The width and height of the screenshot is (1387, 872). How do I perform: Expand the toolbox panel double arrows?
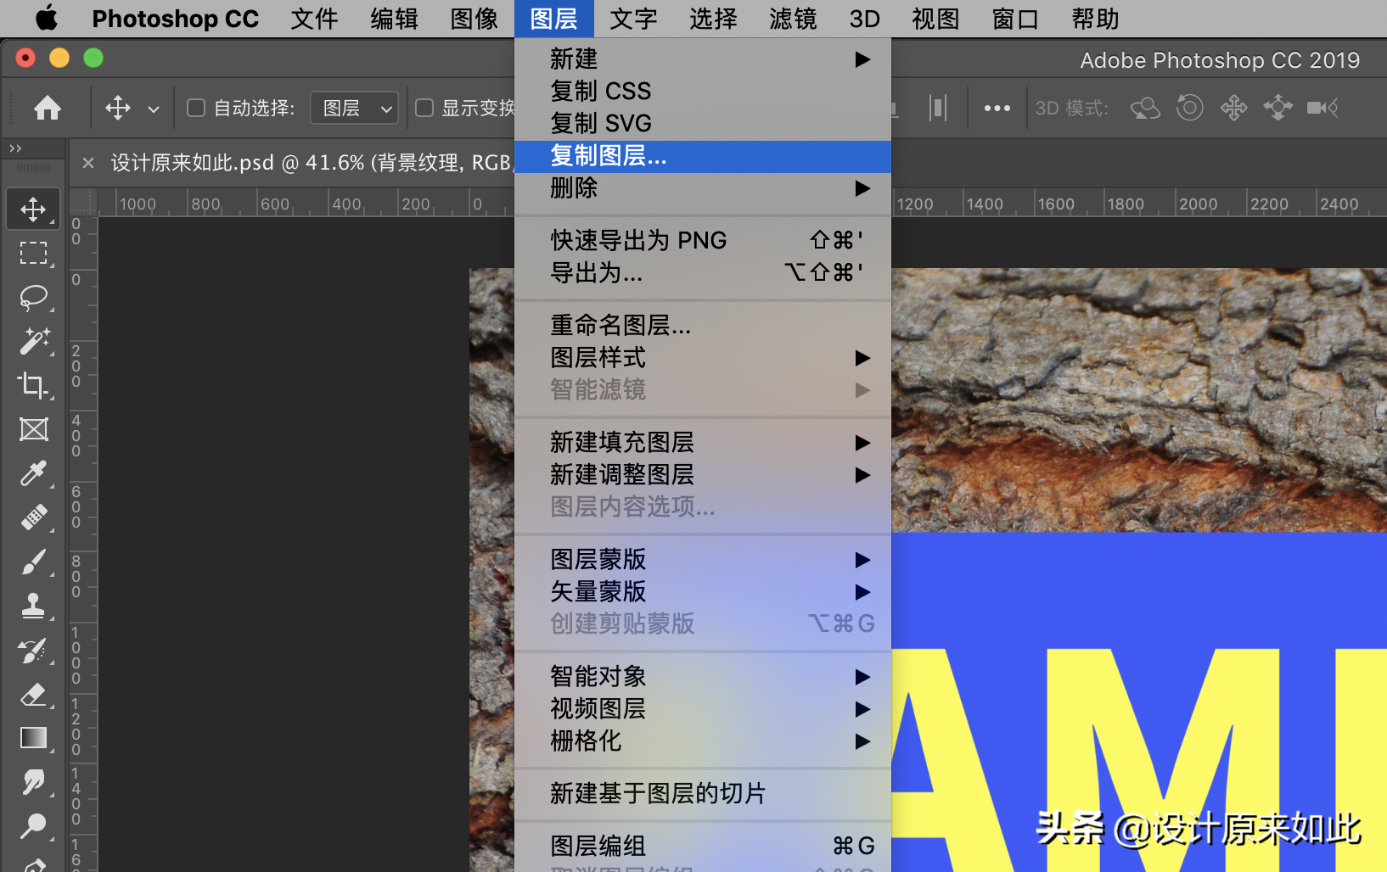click(15, 148)
